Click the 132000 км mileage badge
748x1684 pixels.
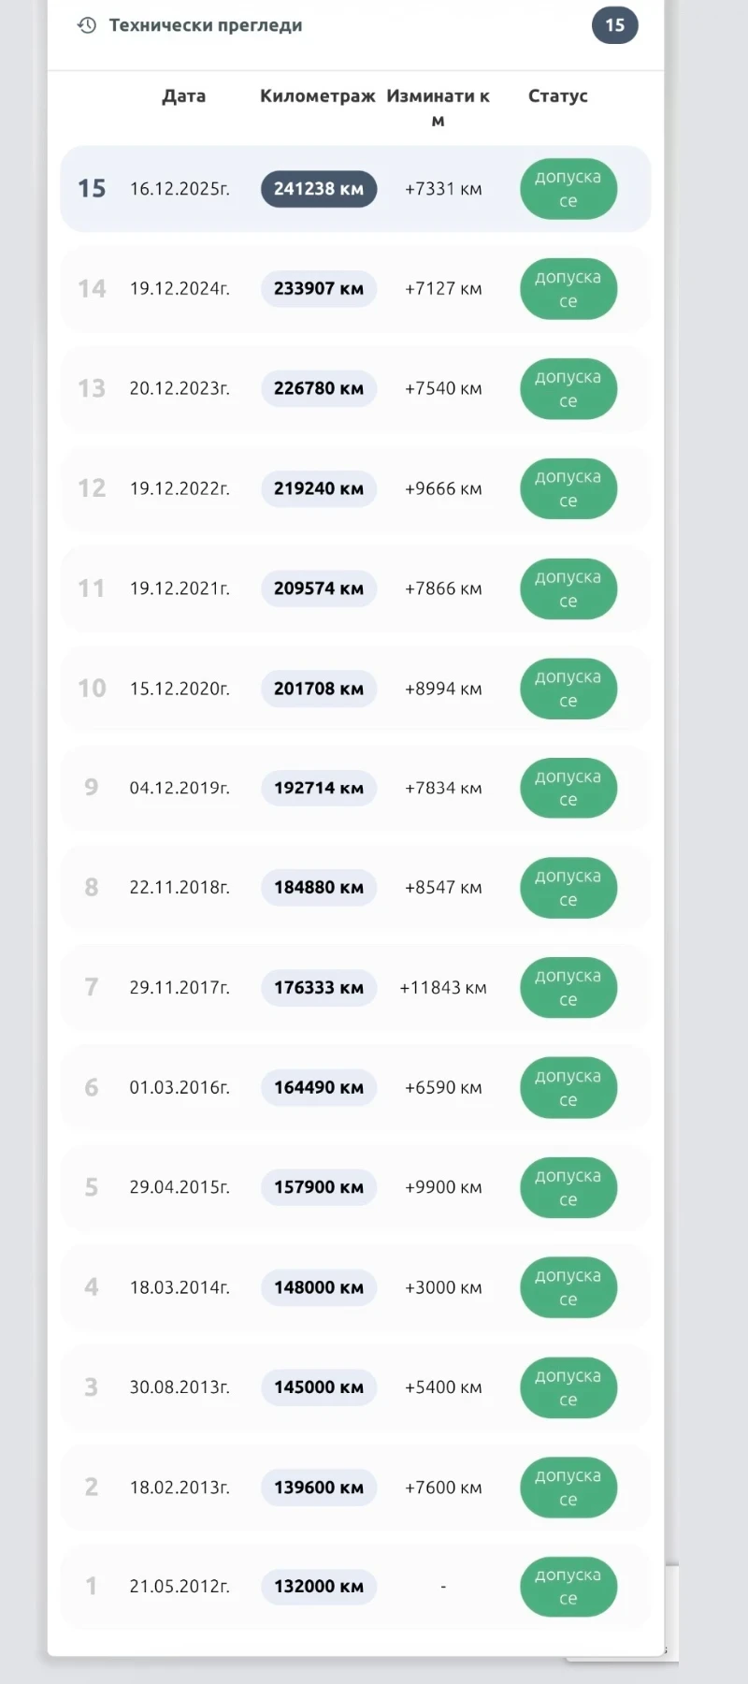(318, 1587)
